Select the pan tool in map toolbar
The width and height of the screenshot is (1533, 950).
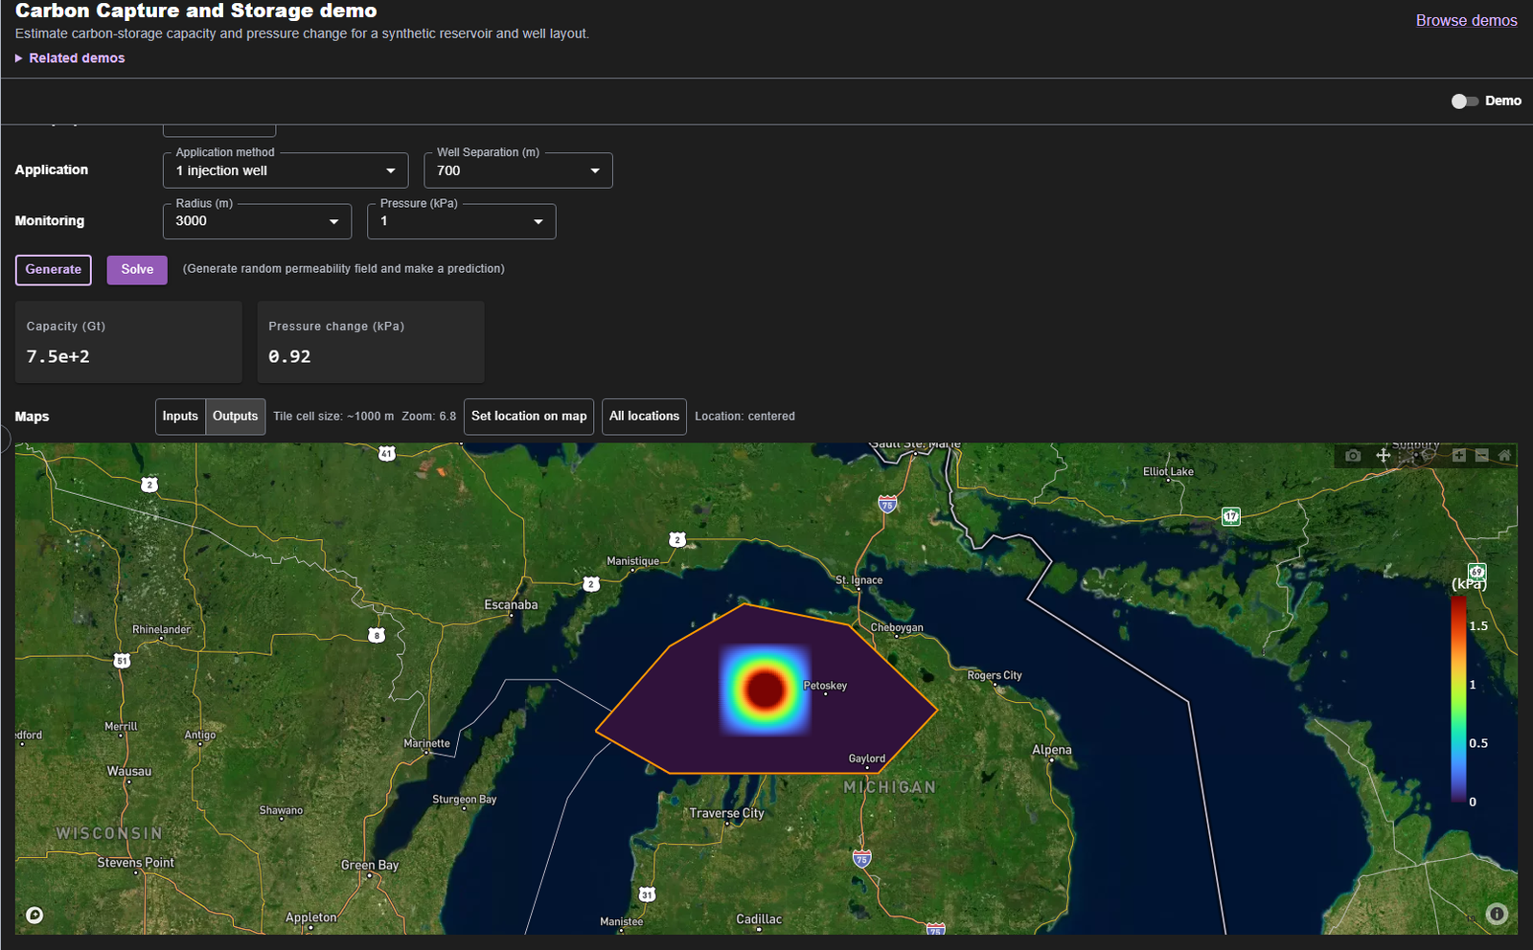(1384, 455)
